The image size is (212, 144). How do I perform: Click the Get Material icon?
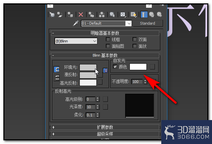[52, 14]
